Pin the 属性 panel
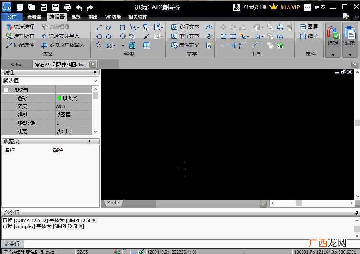Viewport: 360px width, 254px height. click(x=95, y=73)
